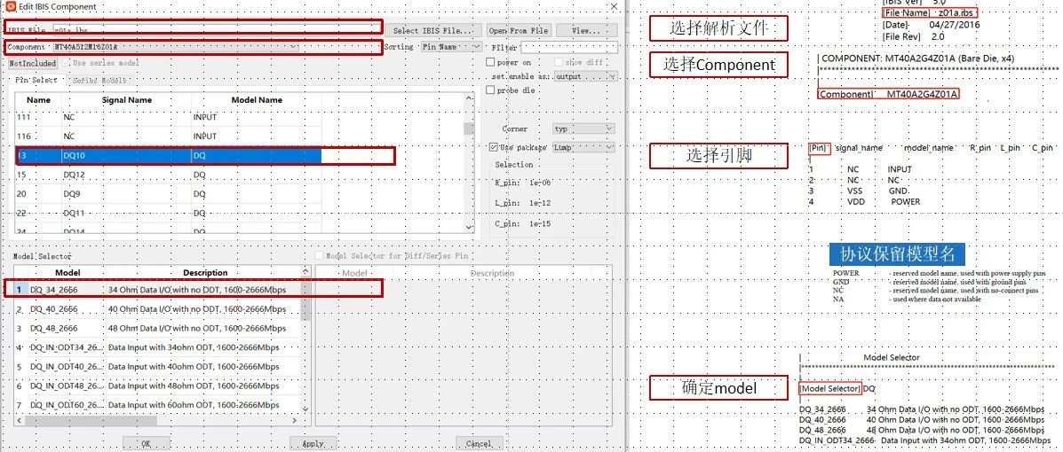Click the Model column header in Model Selector

pyautogui.click(x=67, y=273)
